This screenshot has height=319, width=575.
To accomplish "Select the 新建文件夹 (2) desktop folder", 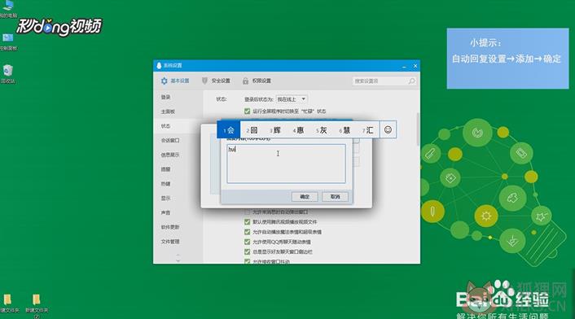I will click(37, 305).
